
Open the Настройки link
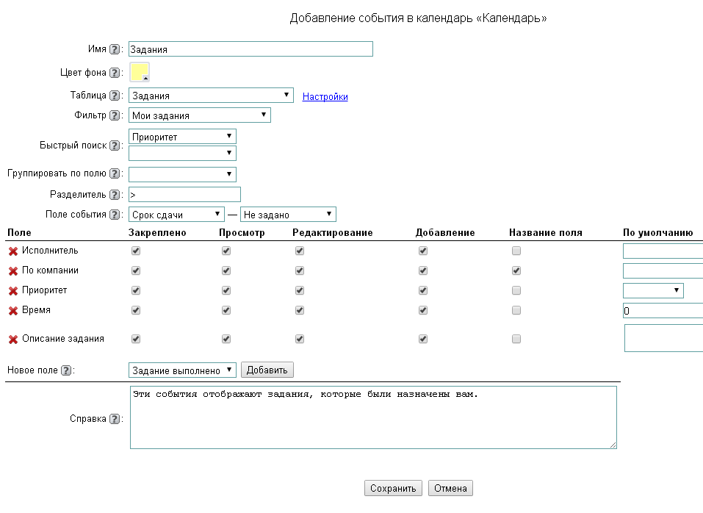pyautogui.click(x=325, y=96)
